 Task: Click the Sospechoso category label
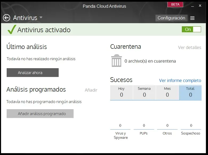click(191, 133)
